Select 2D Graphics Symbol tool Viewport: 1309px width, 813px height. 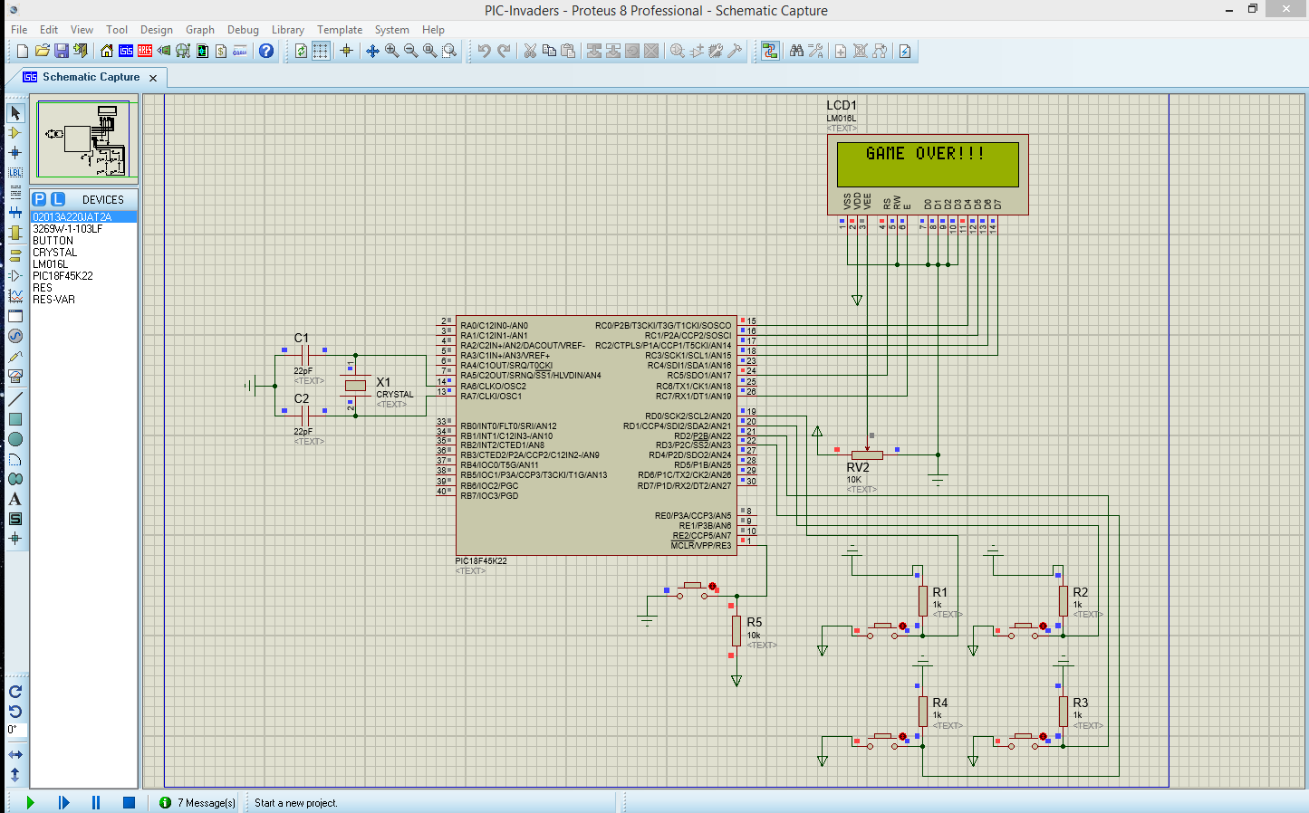coord(15,519)
